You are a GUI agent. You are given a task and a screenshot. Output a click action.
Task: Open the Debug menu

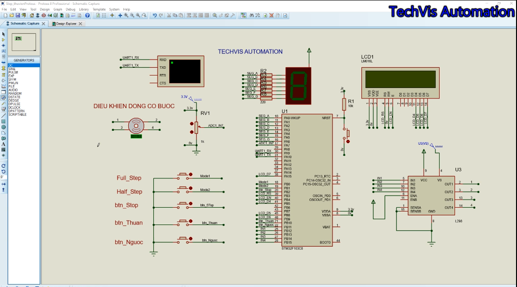[x=71, y=10]
